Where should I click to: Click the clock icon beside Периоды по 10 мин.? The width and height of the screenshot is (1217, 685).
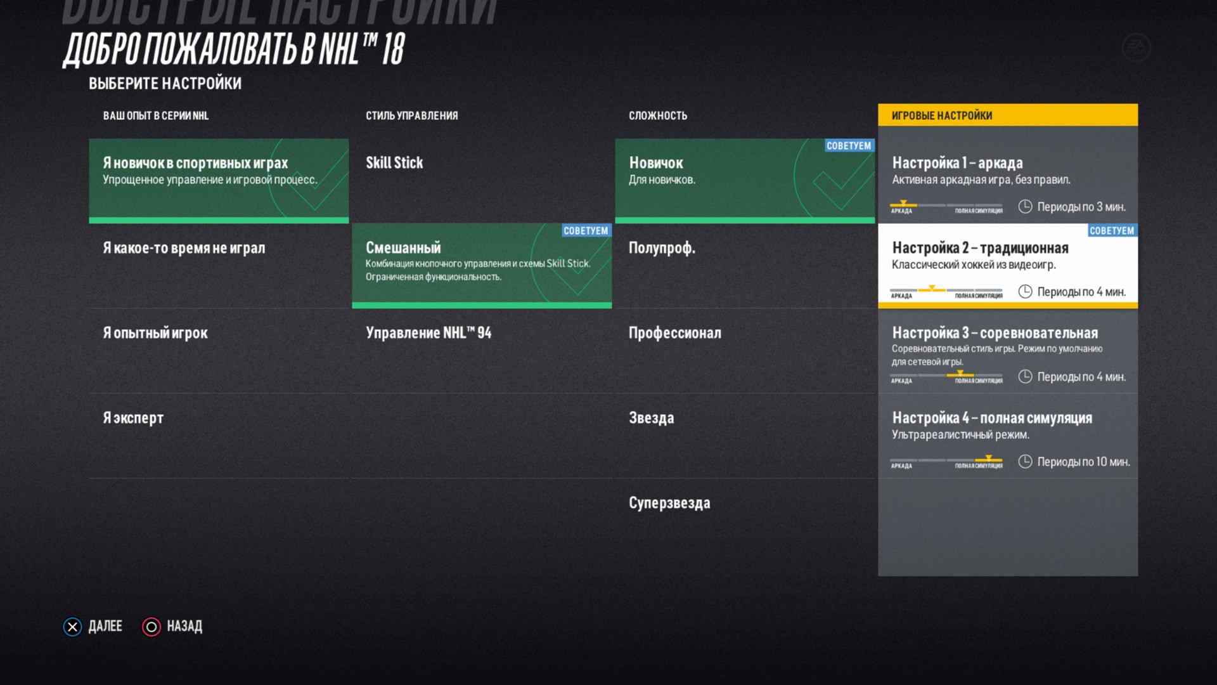1025,461
